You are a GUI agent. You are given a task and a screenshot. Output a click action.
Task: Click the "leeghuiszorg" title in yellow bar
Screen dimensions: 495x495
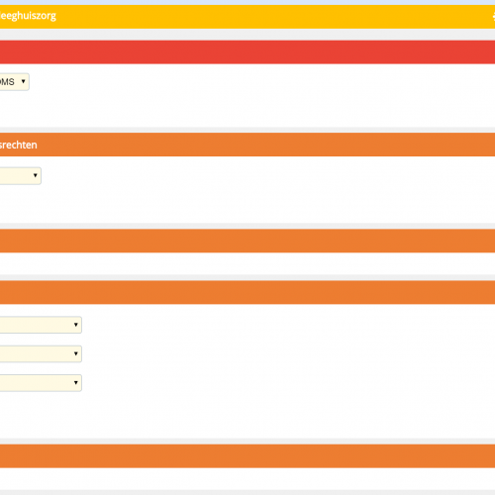point(28,16)
